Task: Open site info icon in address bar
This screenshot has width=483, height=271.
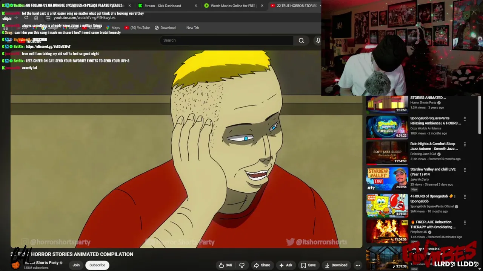Action: (48, 18)
